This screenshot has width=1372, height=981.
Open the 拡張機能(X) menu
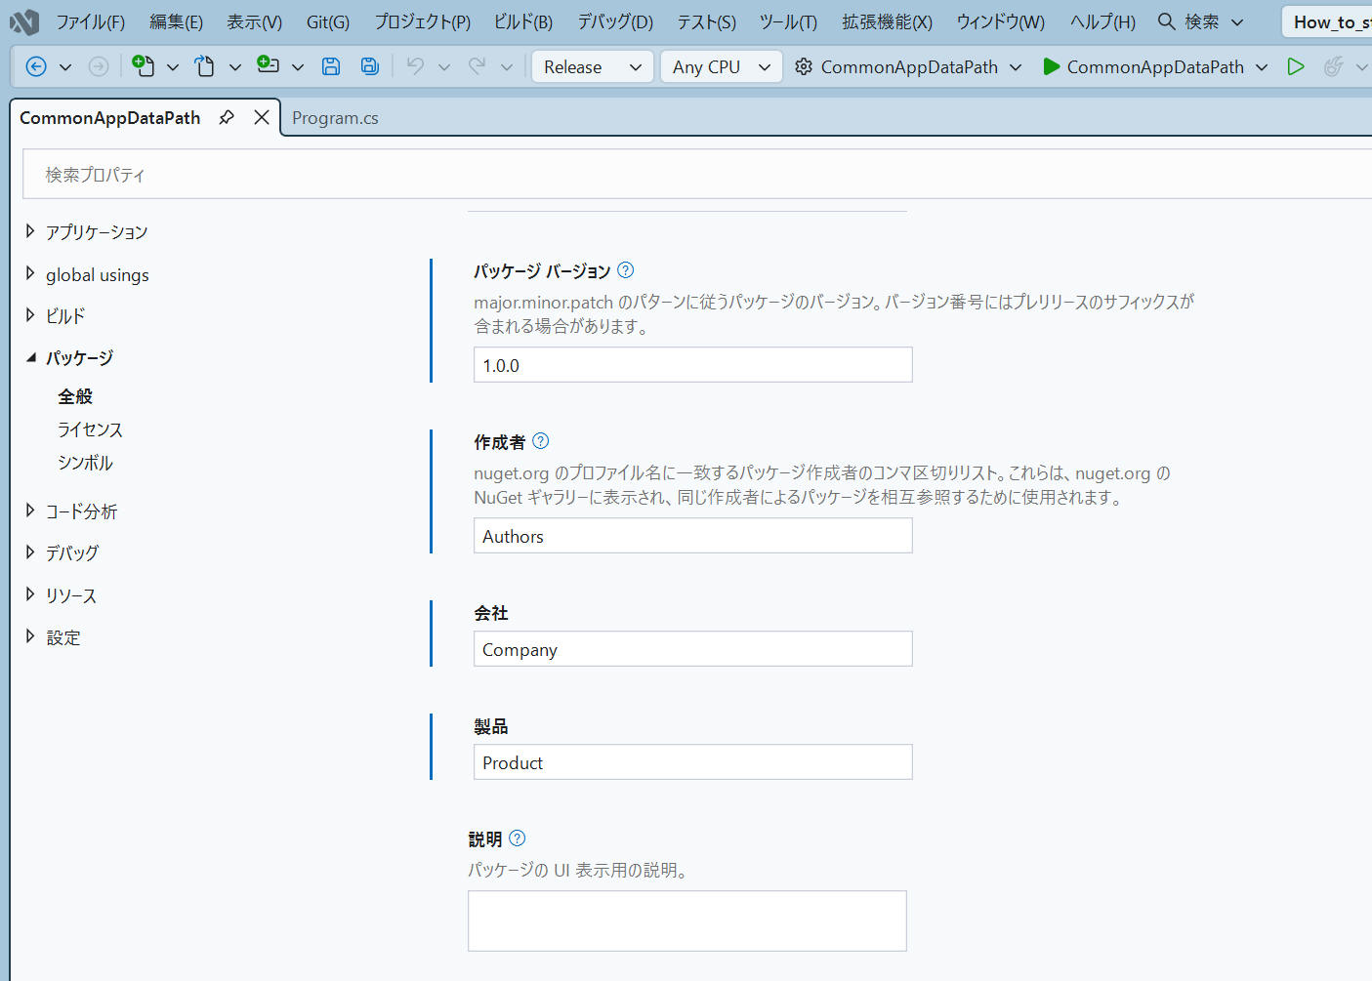[888, 21]
